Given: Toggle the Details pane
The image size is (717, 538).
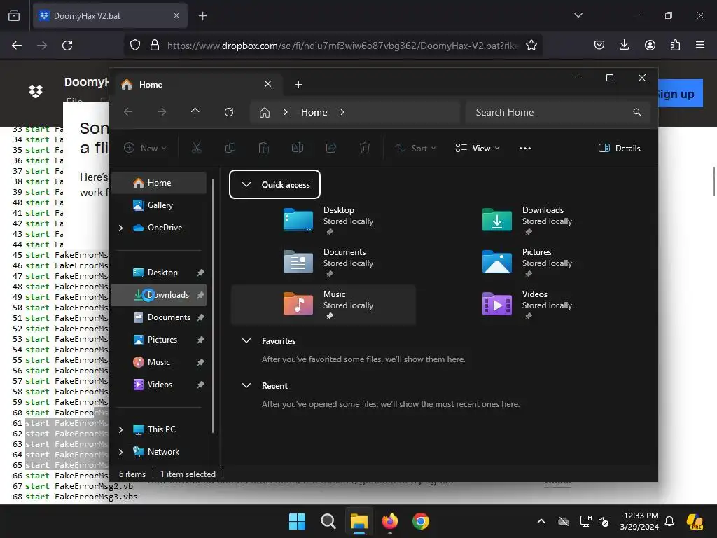Looking at the screenshot, I should [x=620, y=149].
